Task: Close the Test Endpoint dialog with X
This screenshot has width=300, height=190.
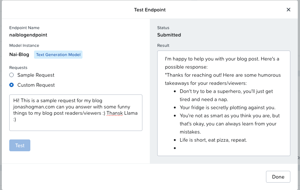Action: tap(289, 10)
